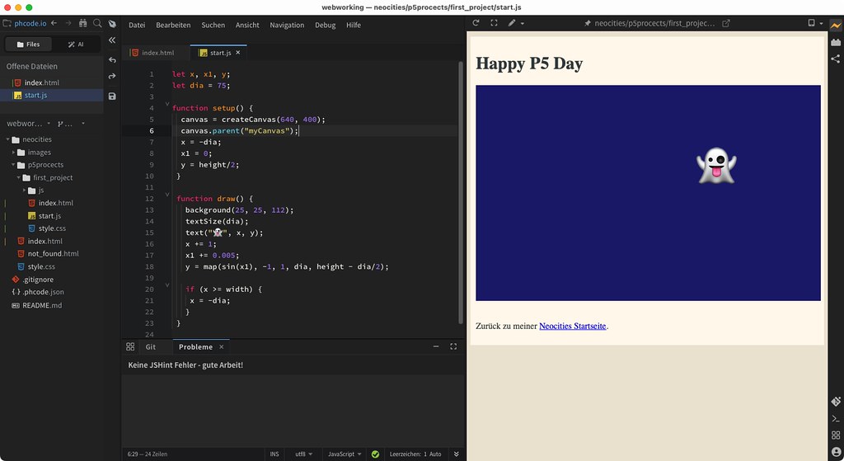Switch to the AI sidebar tab
The height and width of the screenshot is (461, 844).
point(76,45)
